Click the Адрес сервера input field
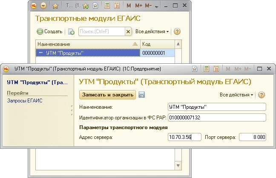The width and height of the screenshot is (276, 178). [184, 137]
